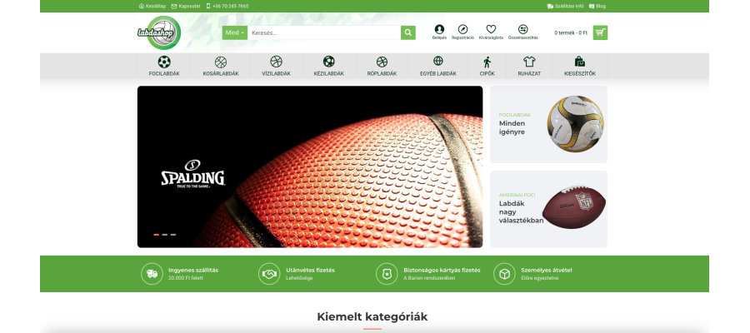Click the white-gold soccer ball image
The height and width of the screenshot is (333, 750).
pyautogui.click(x=575, y=124)
